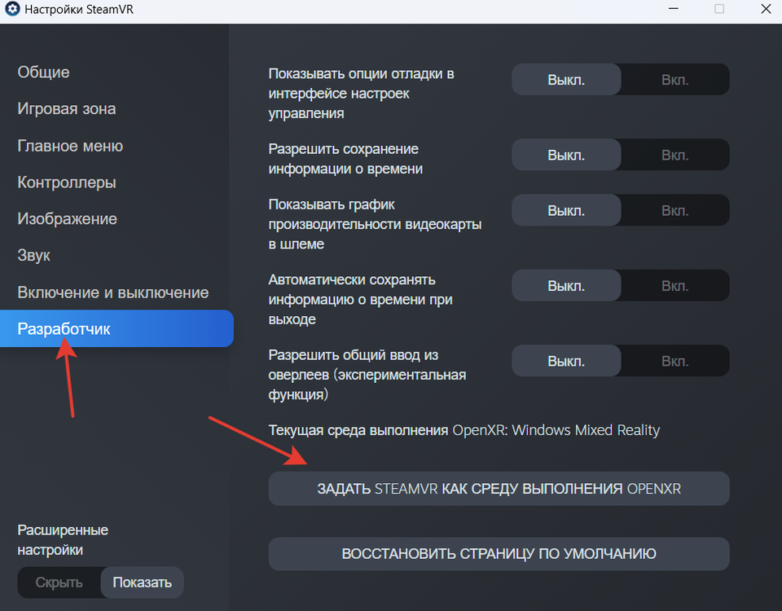
Task: Select Показать for advanced settings
Action: 143,582
